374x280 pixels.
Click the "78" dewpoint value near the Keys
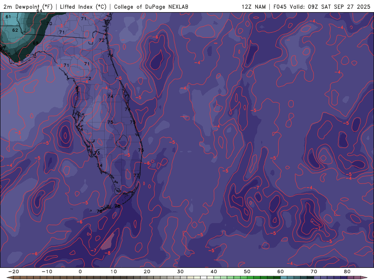tap(117, 206)
